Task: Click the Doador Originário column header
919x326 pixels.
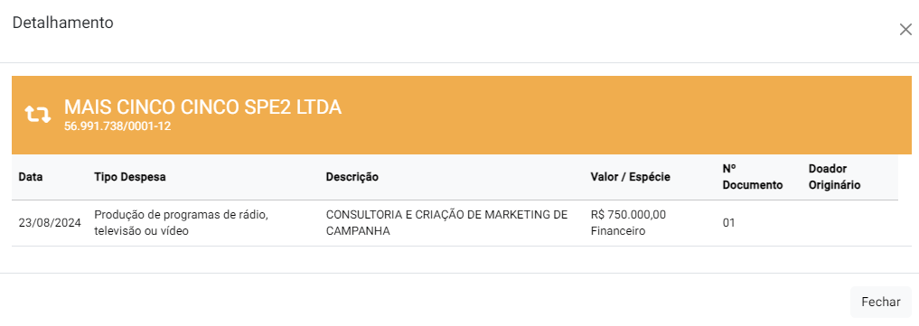Action: (x=834, y=177)
